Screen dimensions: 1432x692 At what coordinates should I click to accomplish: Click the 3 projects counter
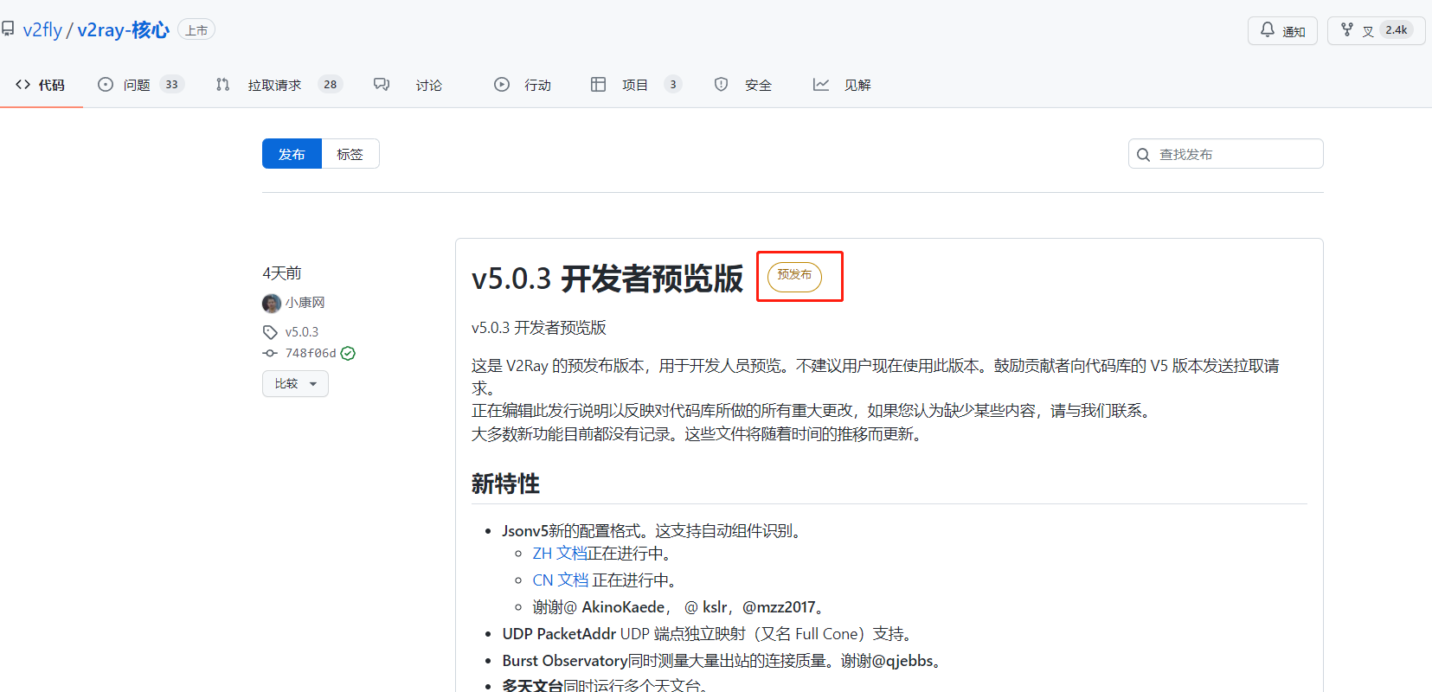(x=673, y=85)
